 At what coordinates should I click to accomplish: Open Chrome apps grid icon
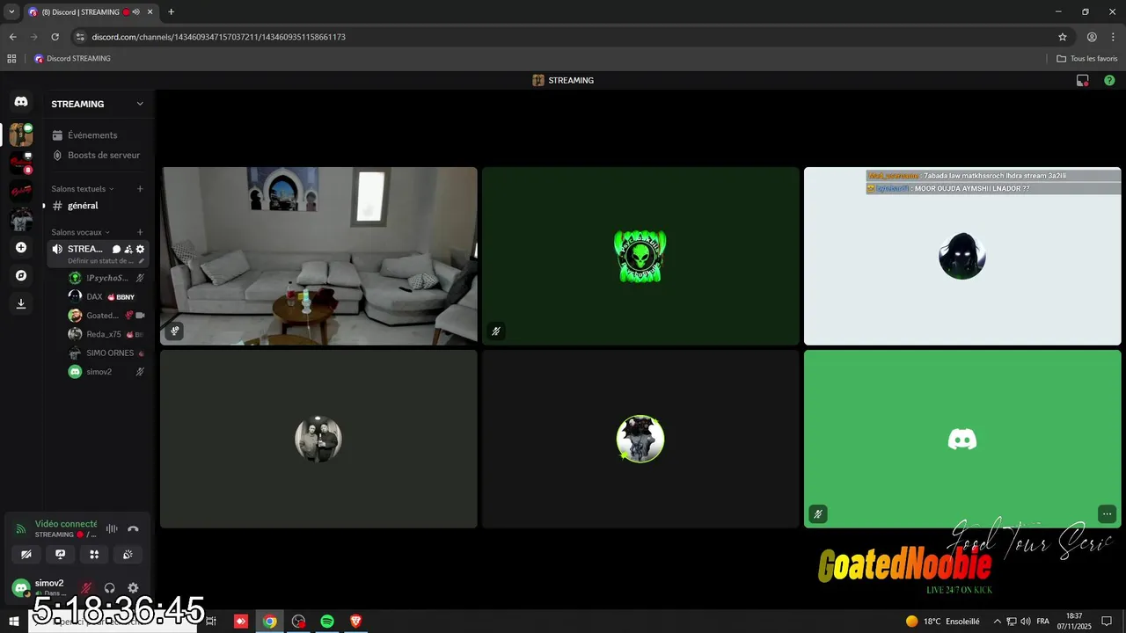(11, 59)
